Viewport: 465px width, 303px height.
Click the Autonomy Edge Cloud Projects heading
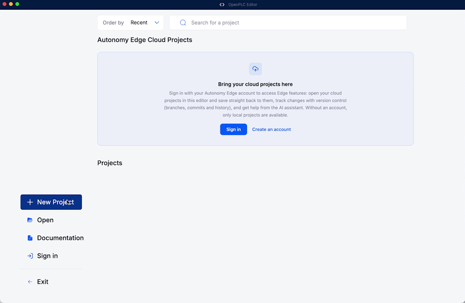tap(145, 40)
